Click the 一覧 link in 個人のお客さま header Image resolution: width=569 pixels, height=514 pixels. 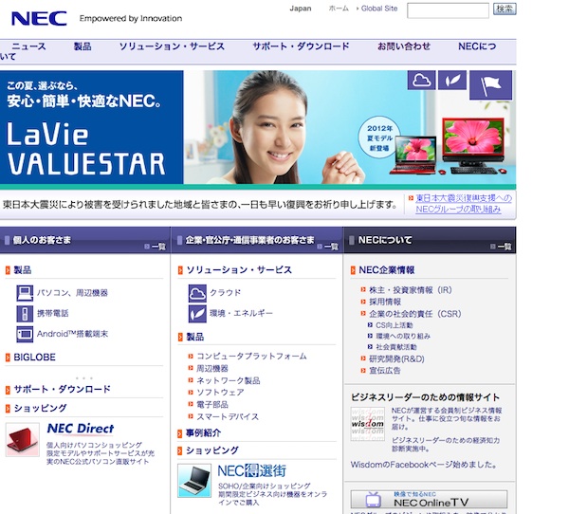[x=156, y=247]
